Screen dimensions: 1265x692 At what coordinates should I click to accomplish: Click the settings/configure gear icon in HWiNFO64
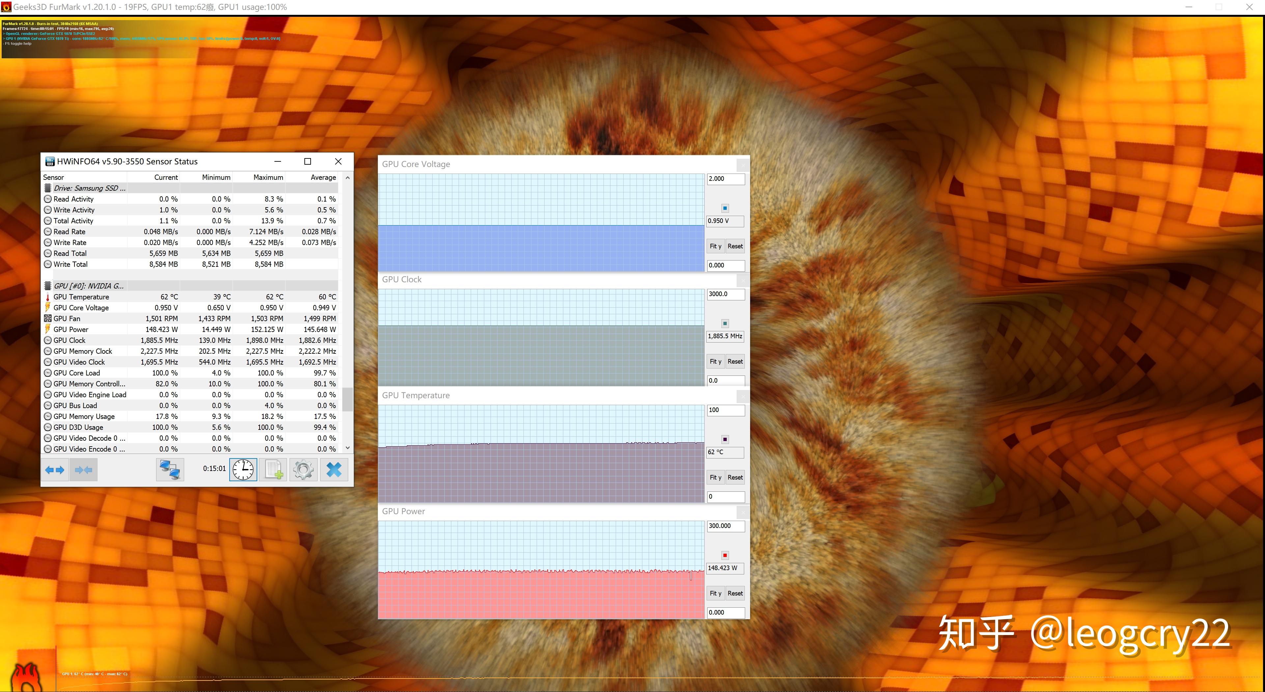303,468
